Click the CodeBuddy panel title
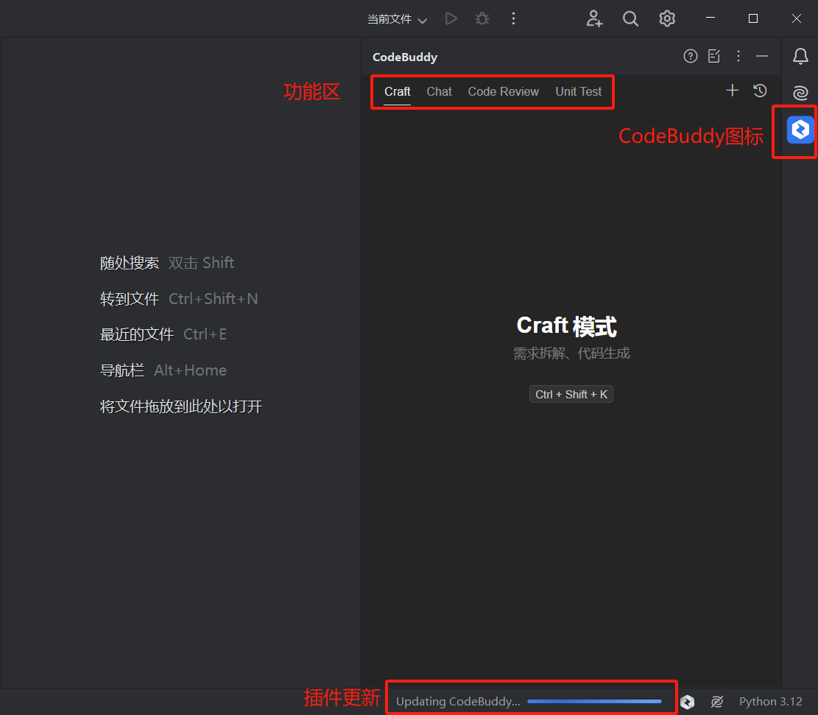Viewport: 818px width, 715px height. tap(405, 57)
